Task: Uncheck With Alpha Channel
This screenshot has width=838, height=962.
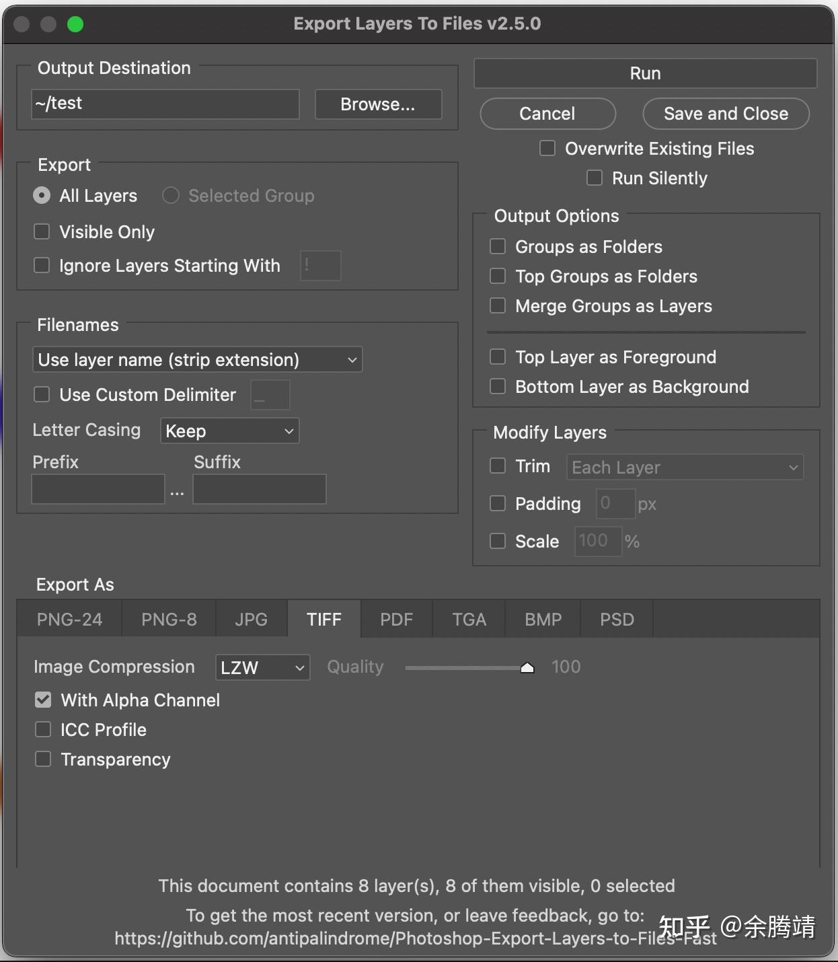Action: [x=43, y=700]
